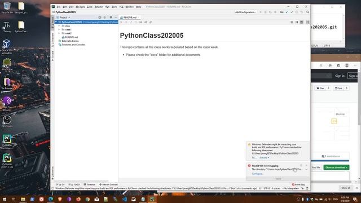Click the locate/scroll-from-source icon in Project panel
Viewport: 361px width, 203px height.
click(100, 17)
